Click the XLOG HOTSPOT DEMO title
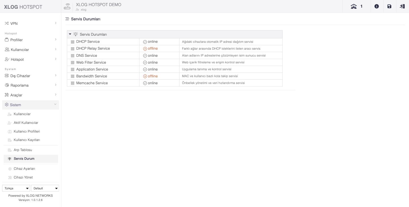 (x=98, y=5)
